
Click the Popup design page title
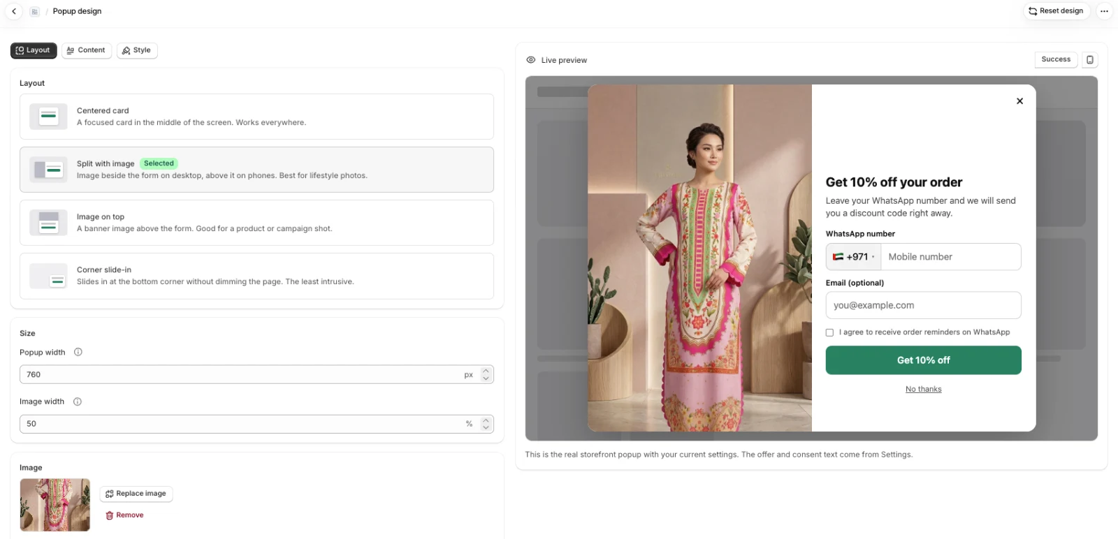[77, 11]
